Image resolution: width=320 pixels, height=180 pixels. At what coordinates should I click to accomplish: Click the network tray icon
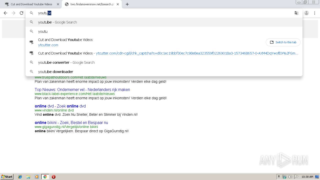(284, 177)
